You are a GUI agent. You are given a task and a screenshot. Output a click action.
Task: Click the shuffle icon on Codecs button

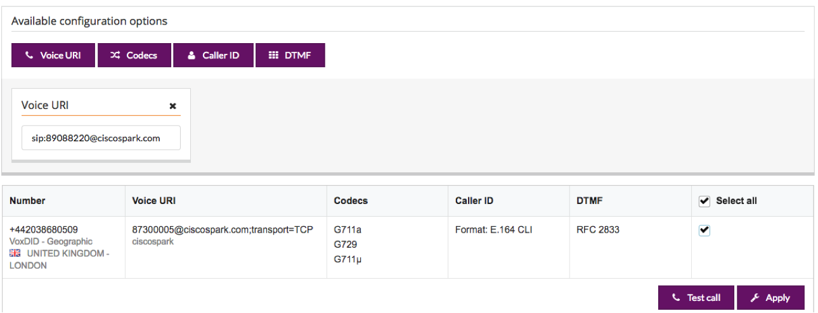point(115,56)
